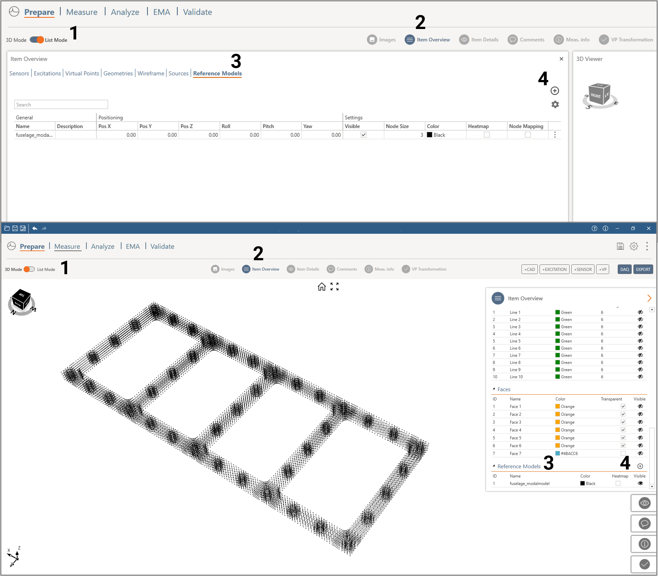
Task: Hide fuselage_modalmodel using its eye icon
Action: pos(640,483)
